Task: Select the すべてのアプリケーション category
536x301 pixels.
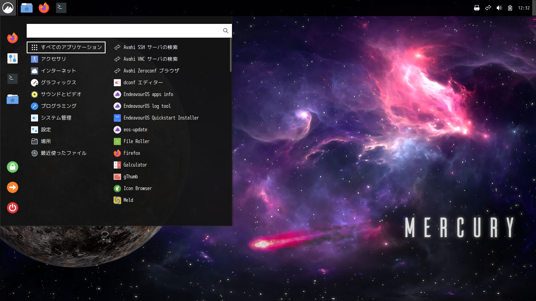Action: 66,47
